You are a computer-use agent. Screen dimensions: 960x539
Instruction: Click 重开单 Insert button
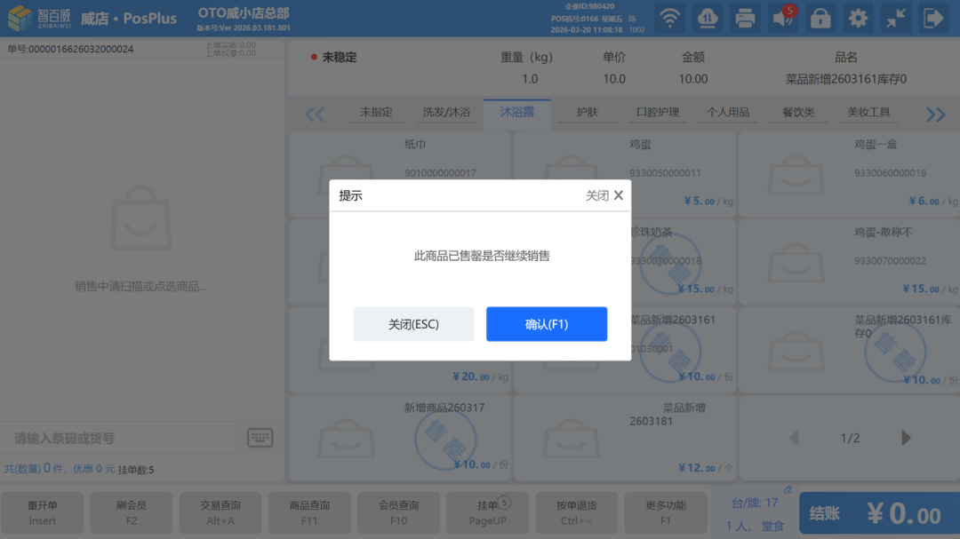tap(43, 512)
